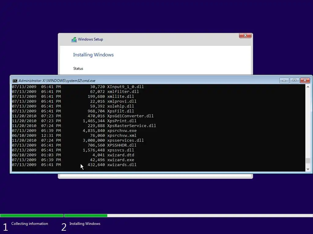The height and width of the screenshot is (234, 313).
Task: Click the XpsFilt.dll file name
Action: tap(120, 111)
